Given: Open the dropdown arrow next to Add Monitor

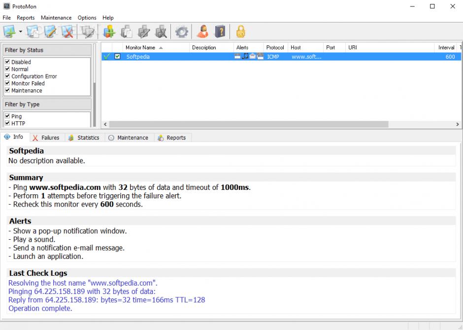Looking at the screenshot, I should [20, 32].
